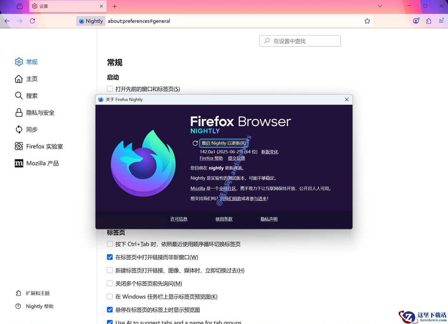Select 隐私与安全 in the sidebar
The height and width of the screenshot is (324, 448).
[x=40, y=113]
